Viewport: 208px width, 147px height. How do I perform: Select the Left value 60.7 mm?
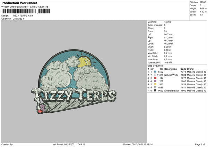[x=168, y=34]
